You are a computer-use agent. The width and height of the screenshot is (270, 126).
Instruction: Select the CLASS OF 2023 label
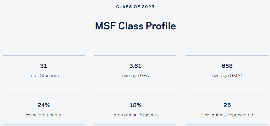tap(135, 7)
